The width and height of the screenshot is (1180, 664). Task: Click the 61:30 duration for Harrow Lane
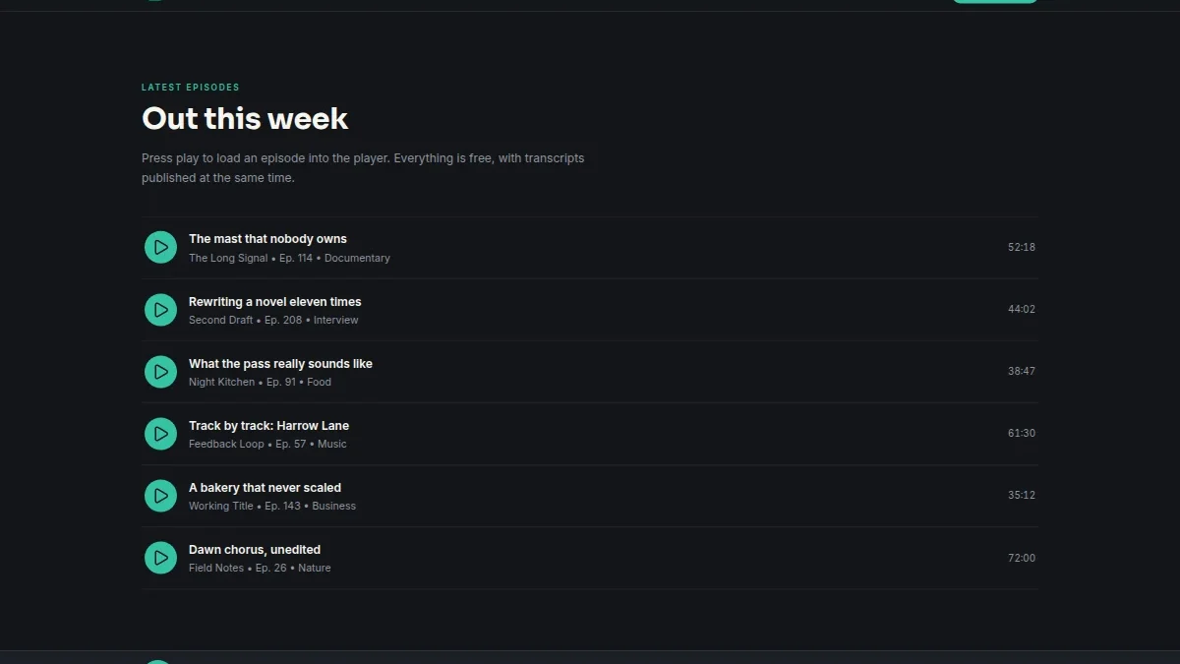click(1022, 434)
